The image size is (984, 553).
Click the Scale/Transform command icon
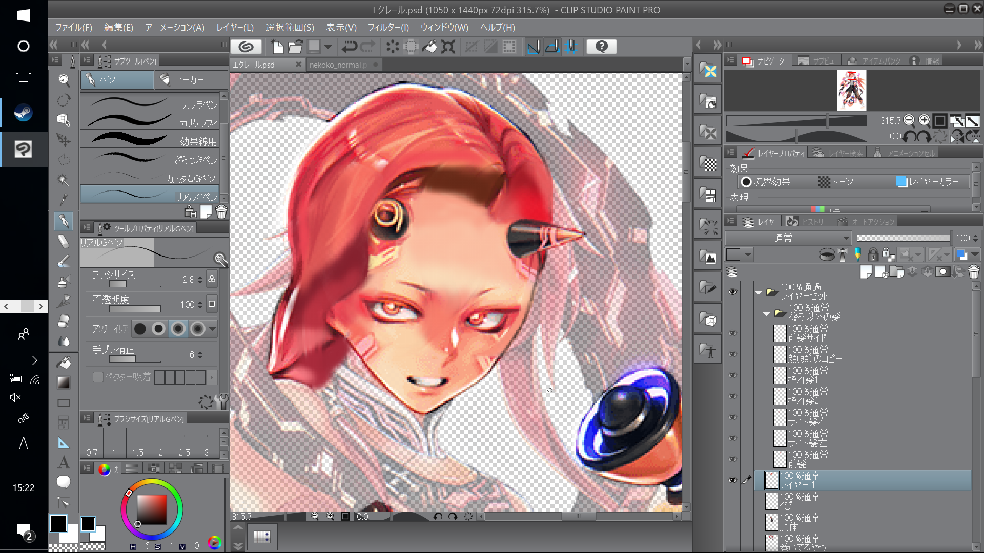[x=448, y=47]
